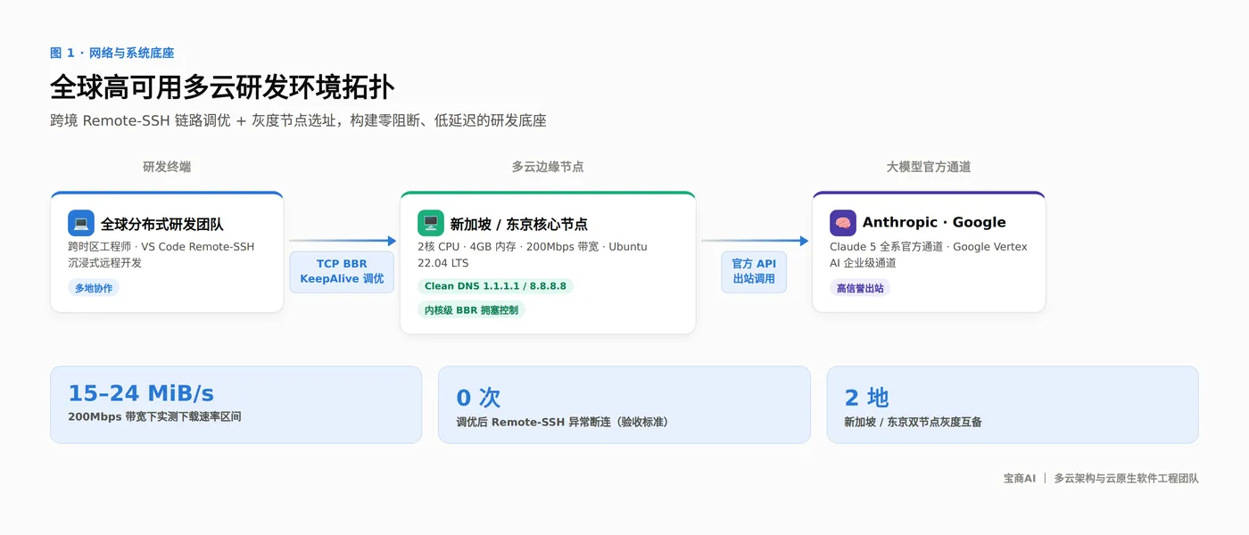This screenshot has width=1249, height=535.
Task: Click the brain icon in the Anthropic · Google card
Action: 843,223
